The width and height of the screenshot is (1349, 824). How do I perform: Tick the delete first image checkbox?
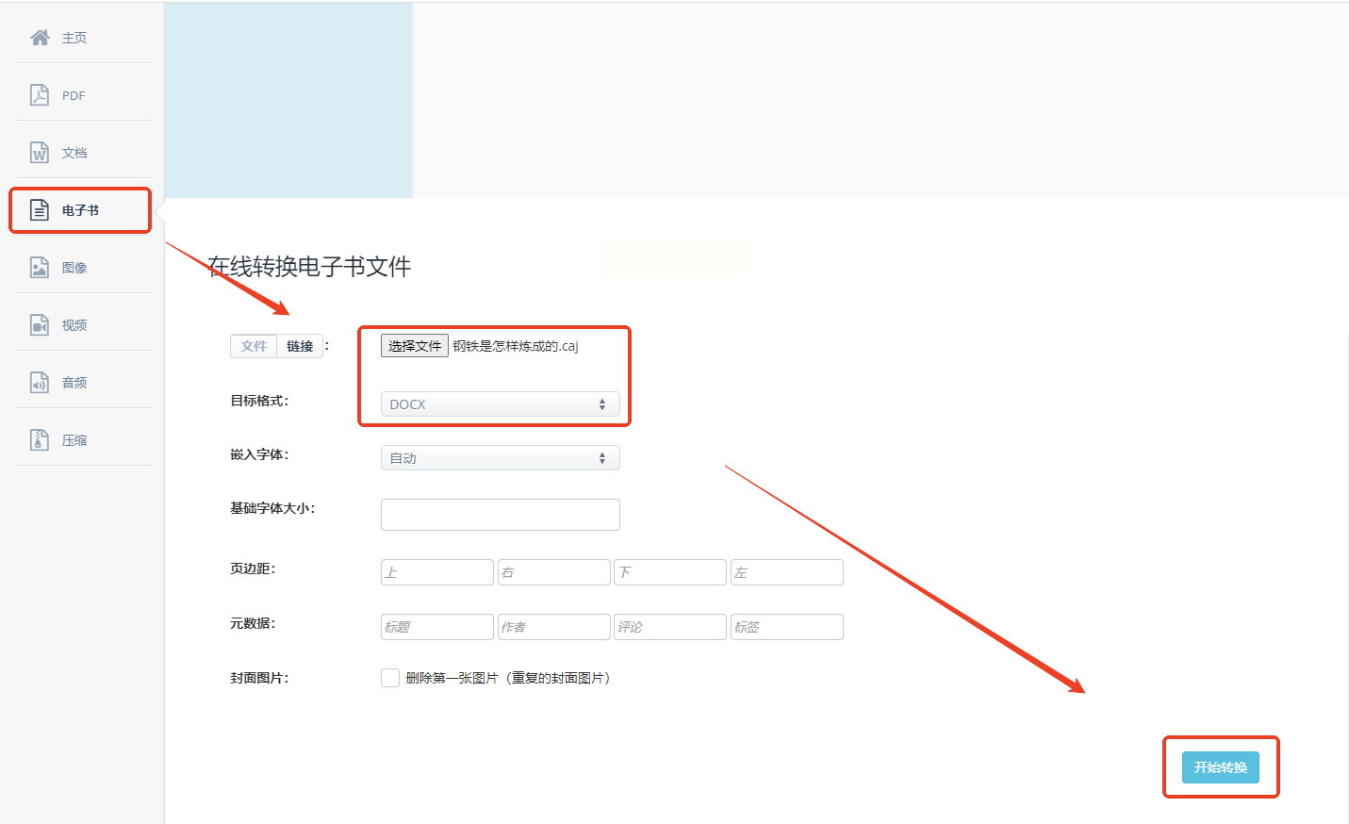tap(390, 678)
